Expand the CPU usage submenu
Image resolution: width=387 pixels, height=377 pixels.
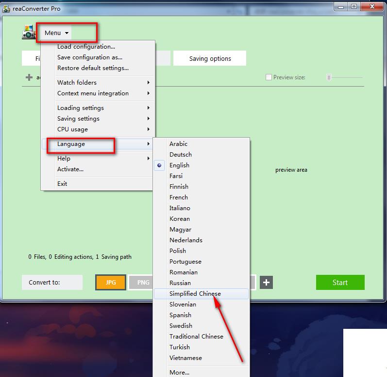coord(98,129)
